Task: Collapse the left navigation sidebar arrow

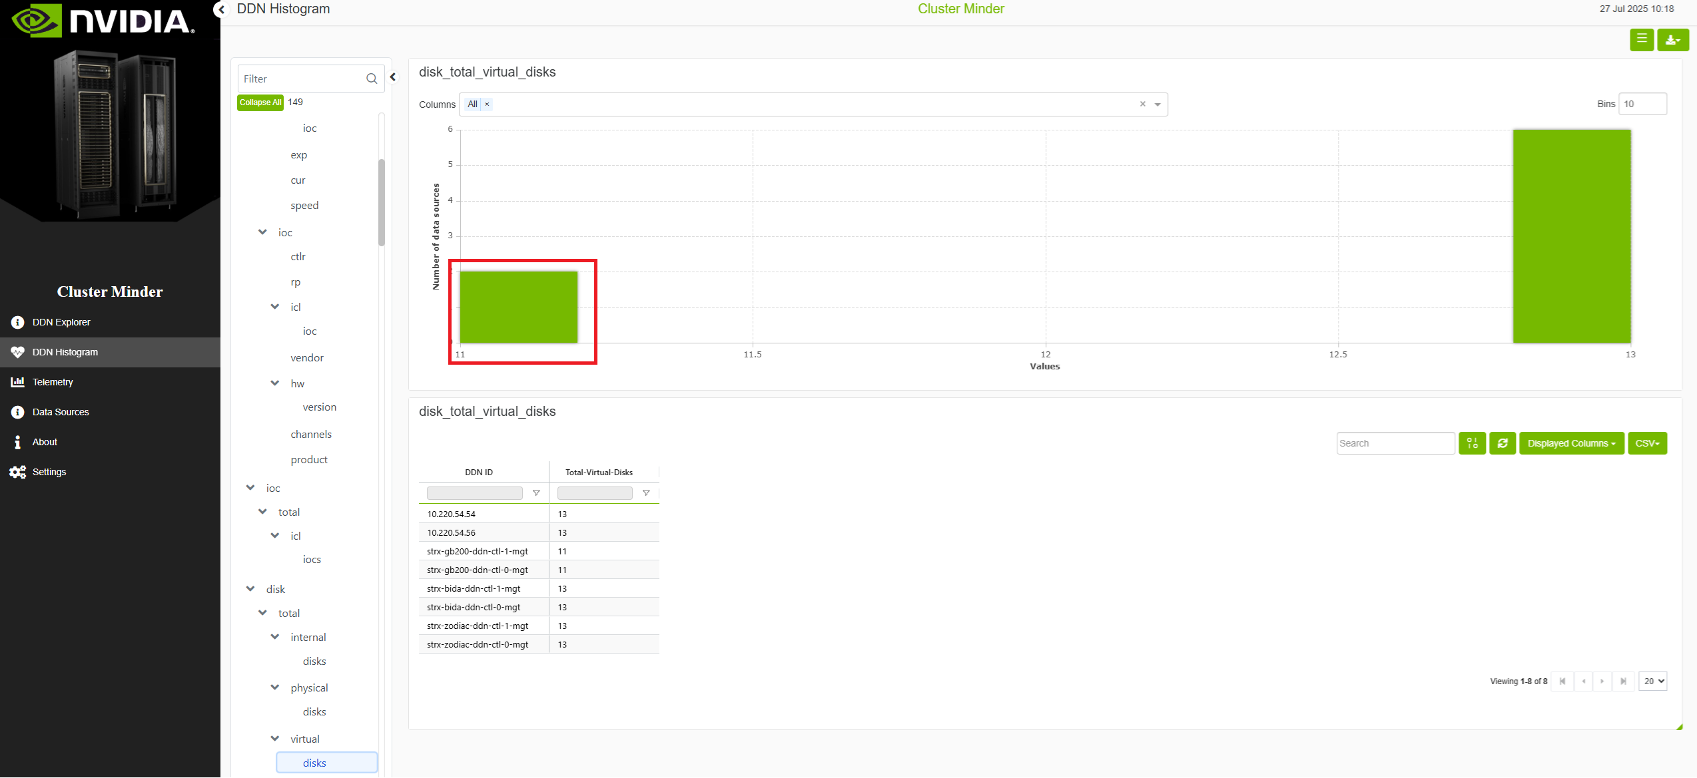Action: [221, 9]
